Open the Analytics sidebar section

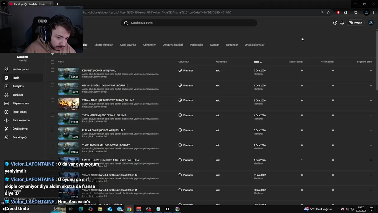pyautogui.click(x=18, y=86)
